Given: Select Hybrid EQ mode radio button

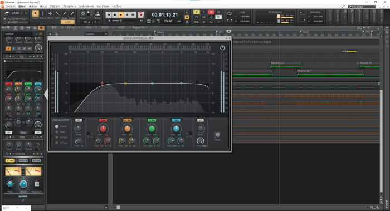Looking at the screenshot, I should tap(57, 126).
